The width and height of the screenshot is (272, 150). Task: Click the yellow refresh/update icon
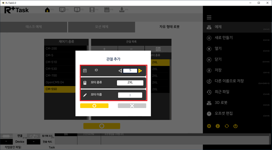(x=226, y=126)
